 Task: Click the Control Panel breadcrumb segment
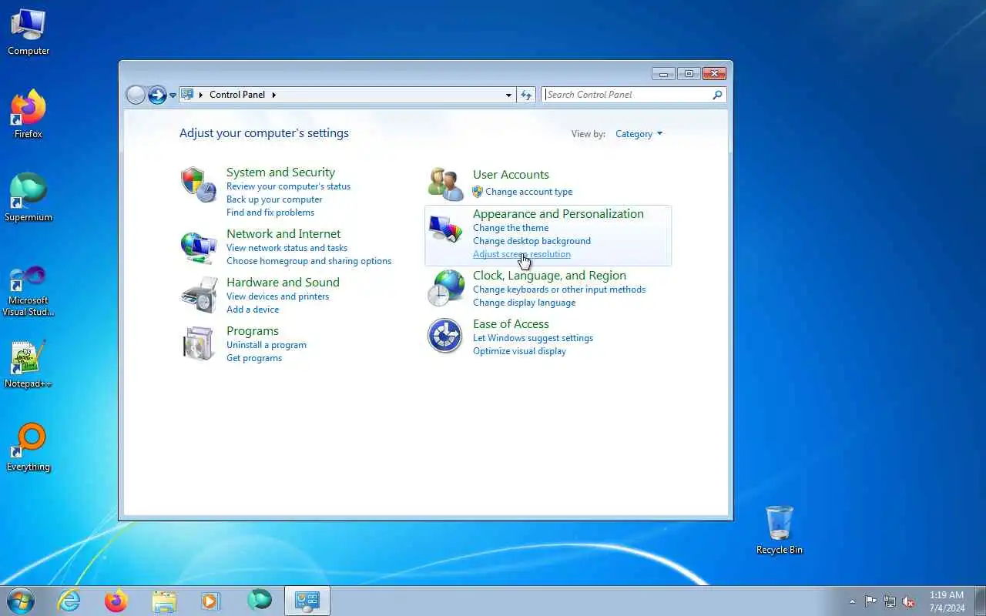click(237, 95)
